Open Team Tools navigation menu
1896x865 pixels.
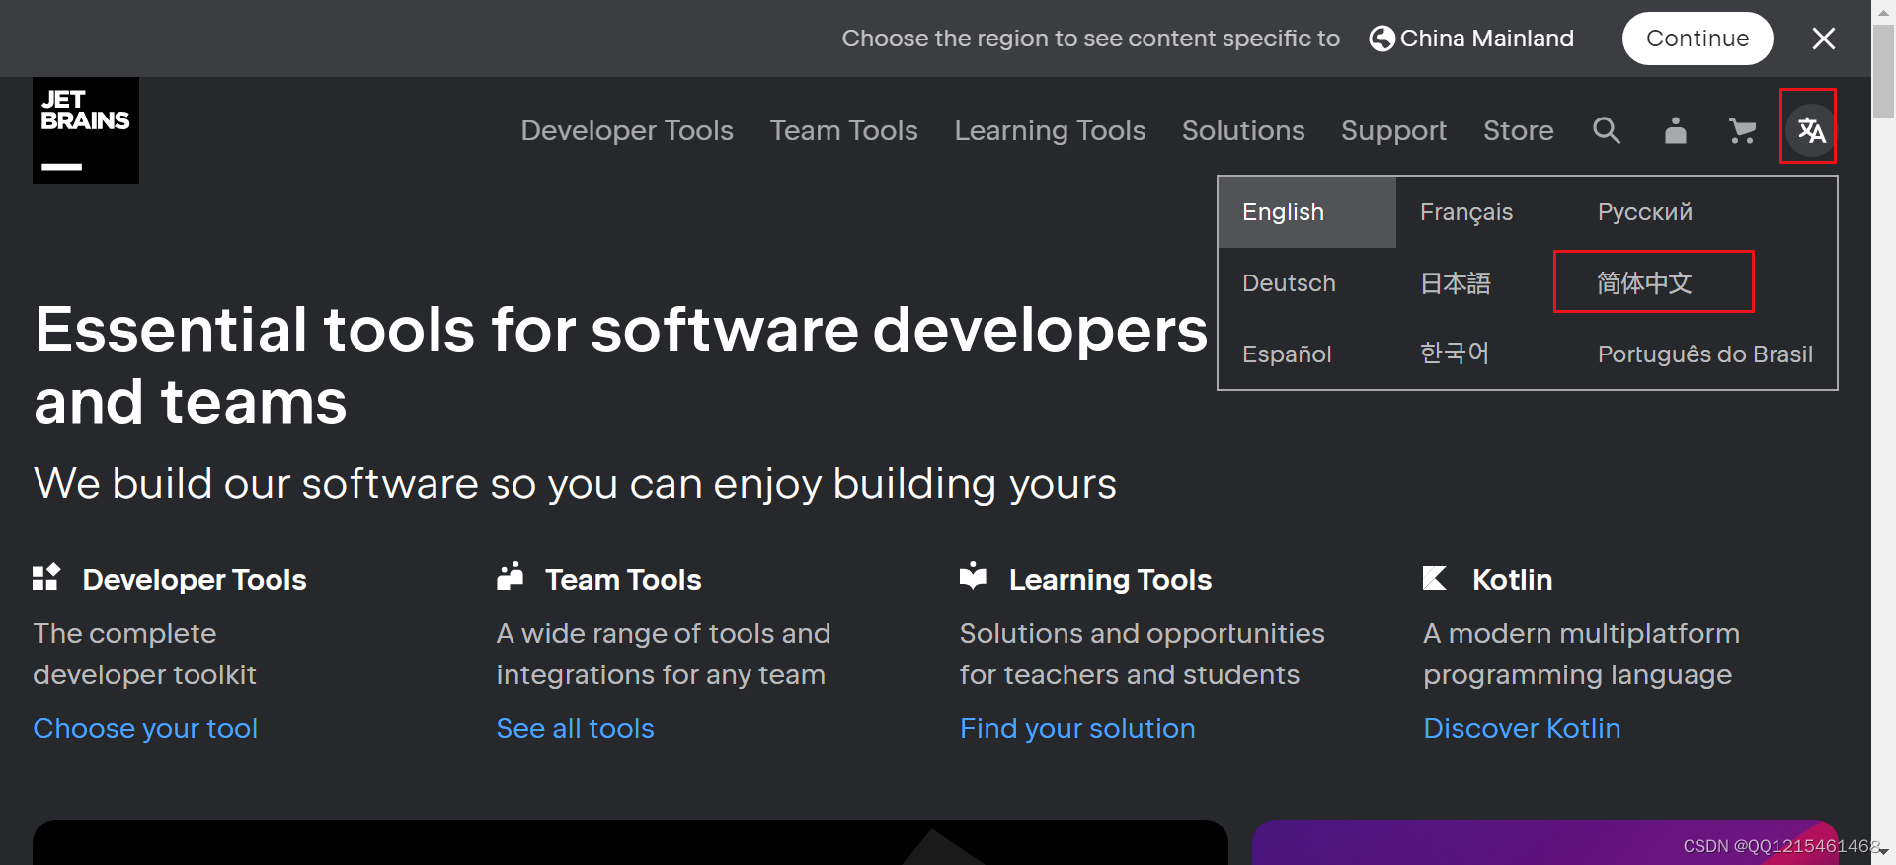point(844,130)
